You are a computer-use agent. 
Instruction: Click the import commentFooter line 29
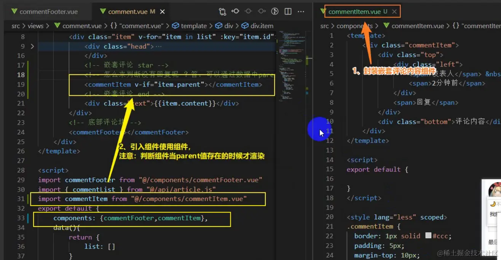pos(150,180)
